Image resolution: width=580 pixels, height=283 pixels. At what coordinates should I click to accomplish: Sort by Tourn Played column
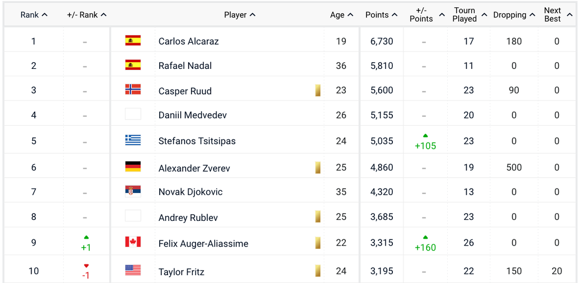[x=469, y=15]
